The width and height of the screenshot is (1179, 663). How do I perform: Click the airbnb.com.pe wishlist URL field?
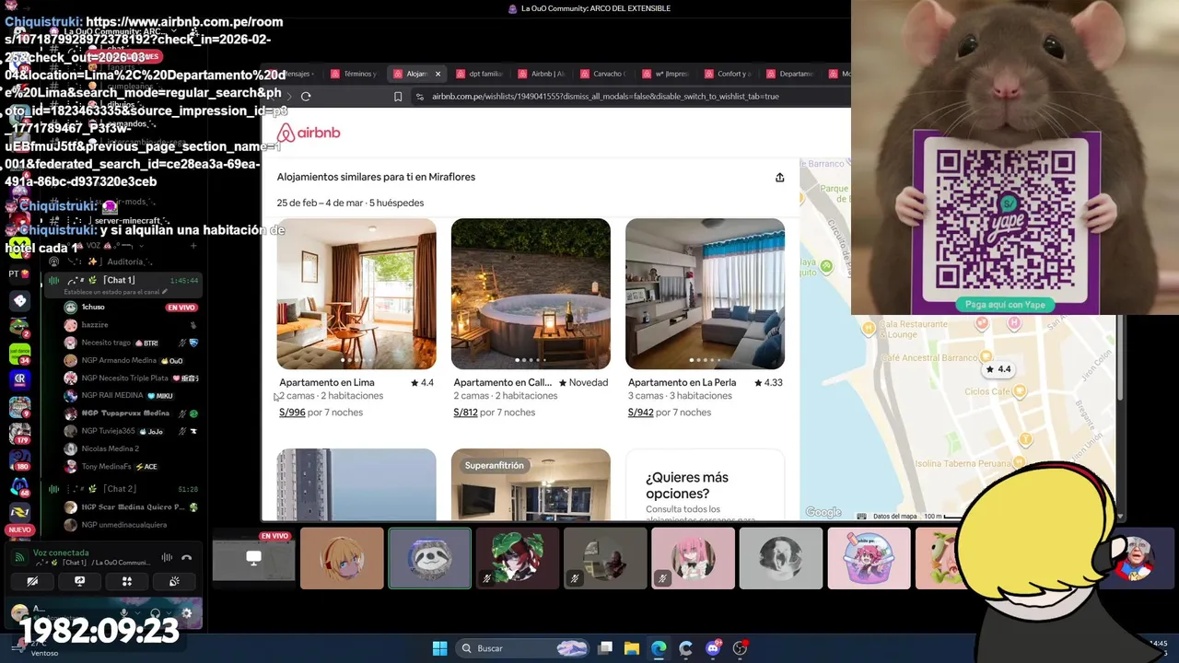pyautogui.click(x=605, y=96)
